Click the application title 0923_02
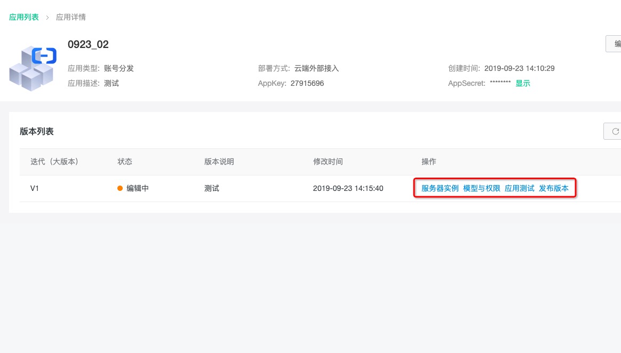This screenshot has height=353, width=621. (88, 44)
